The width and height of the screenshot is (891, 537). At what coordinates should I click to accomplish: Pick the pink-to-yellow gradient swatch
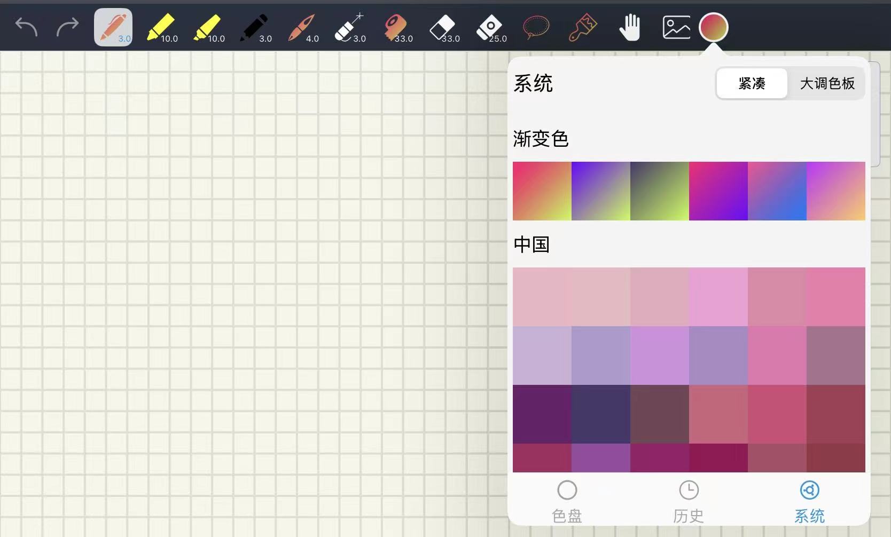pos(542,191)
